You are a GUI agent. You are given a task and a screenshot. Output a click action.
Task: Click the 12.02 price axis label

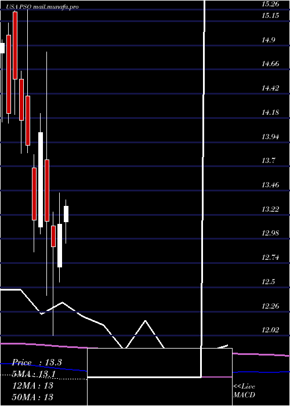point(270,330)
